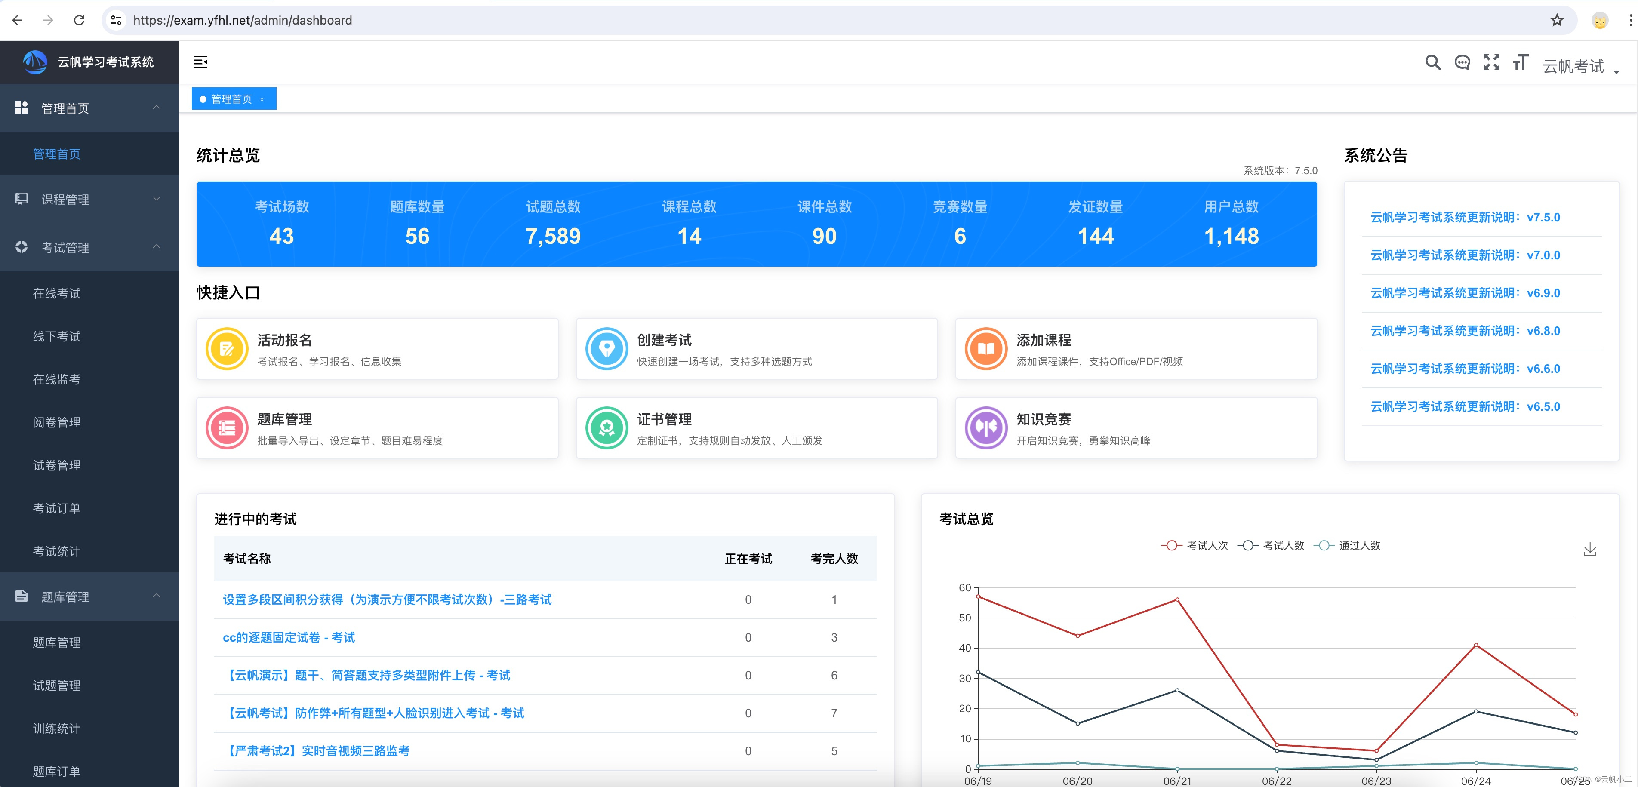This screenshot has width=1638, height=787.
Task: Switch to the 管理首页 page tab
Action: pyautogui.click(x=231, y=99)
